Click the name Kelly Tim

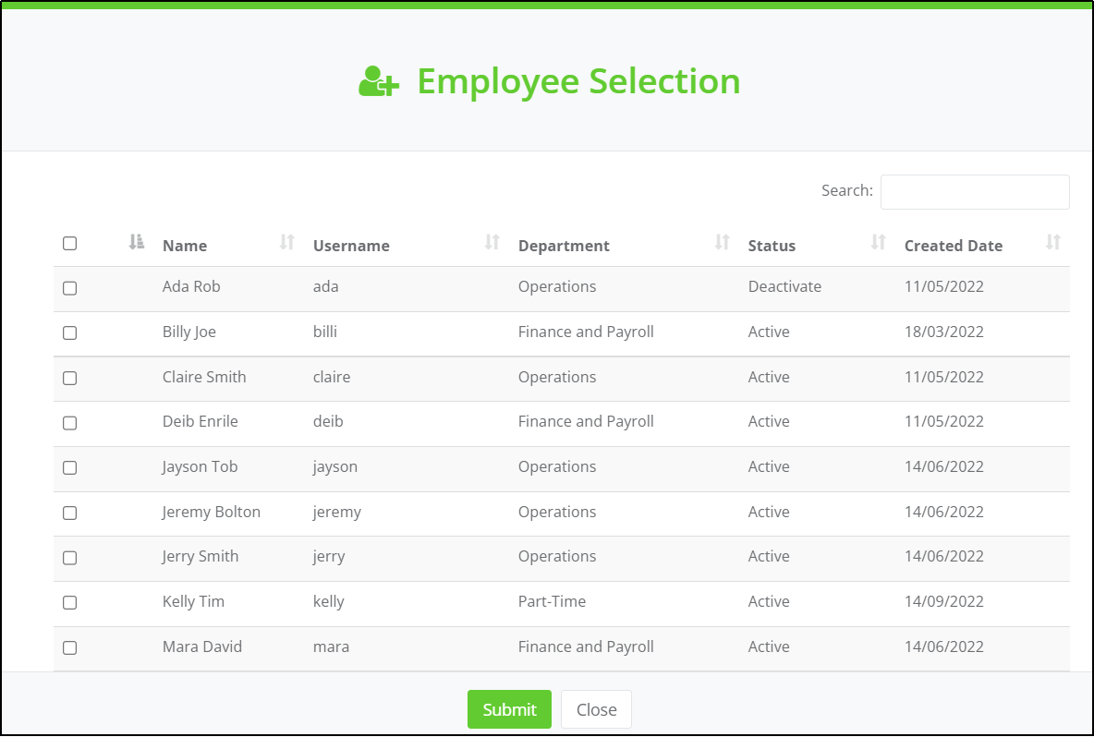pyautogui.click(x=193, y=601)
